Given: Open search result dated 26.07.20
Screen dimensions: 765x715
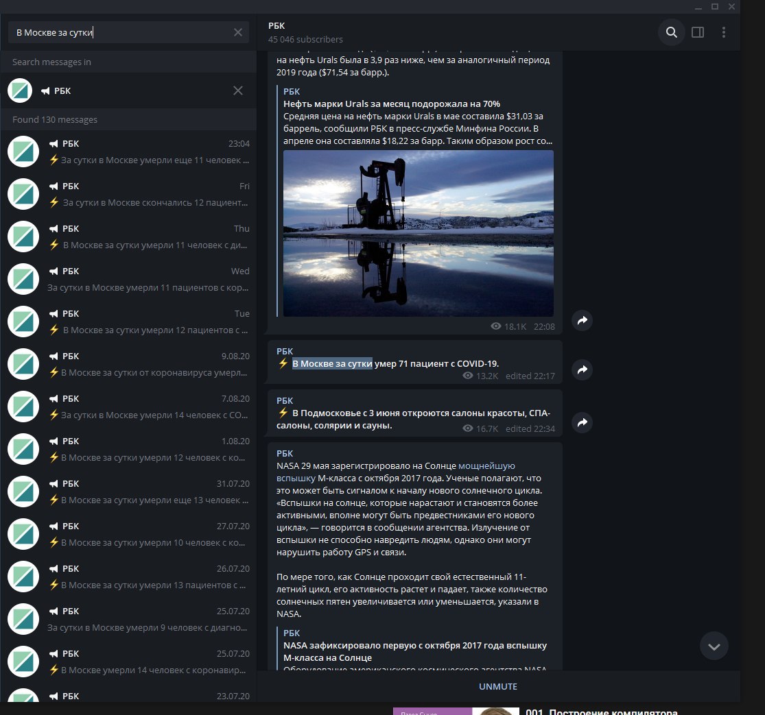Looking at the screenshot, I should (x=128, y=576).
